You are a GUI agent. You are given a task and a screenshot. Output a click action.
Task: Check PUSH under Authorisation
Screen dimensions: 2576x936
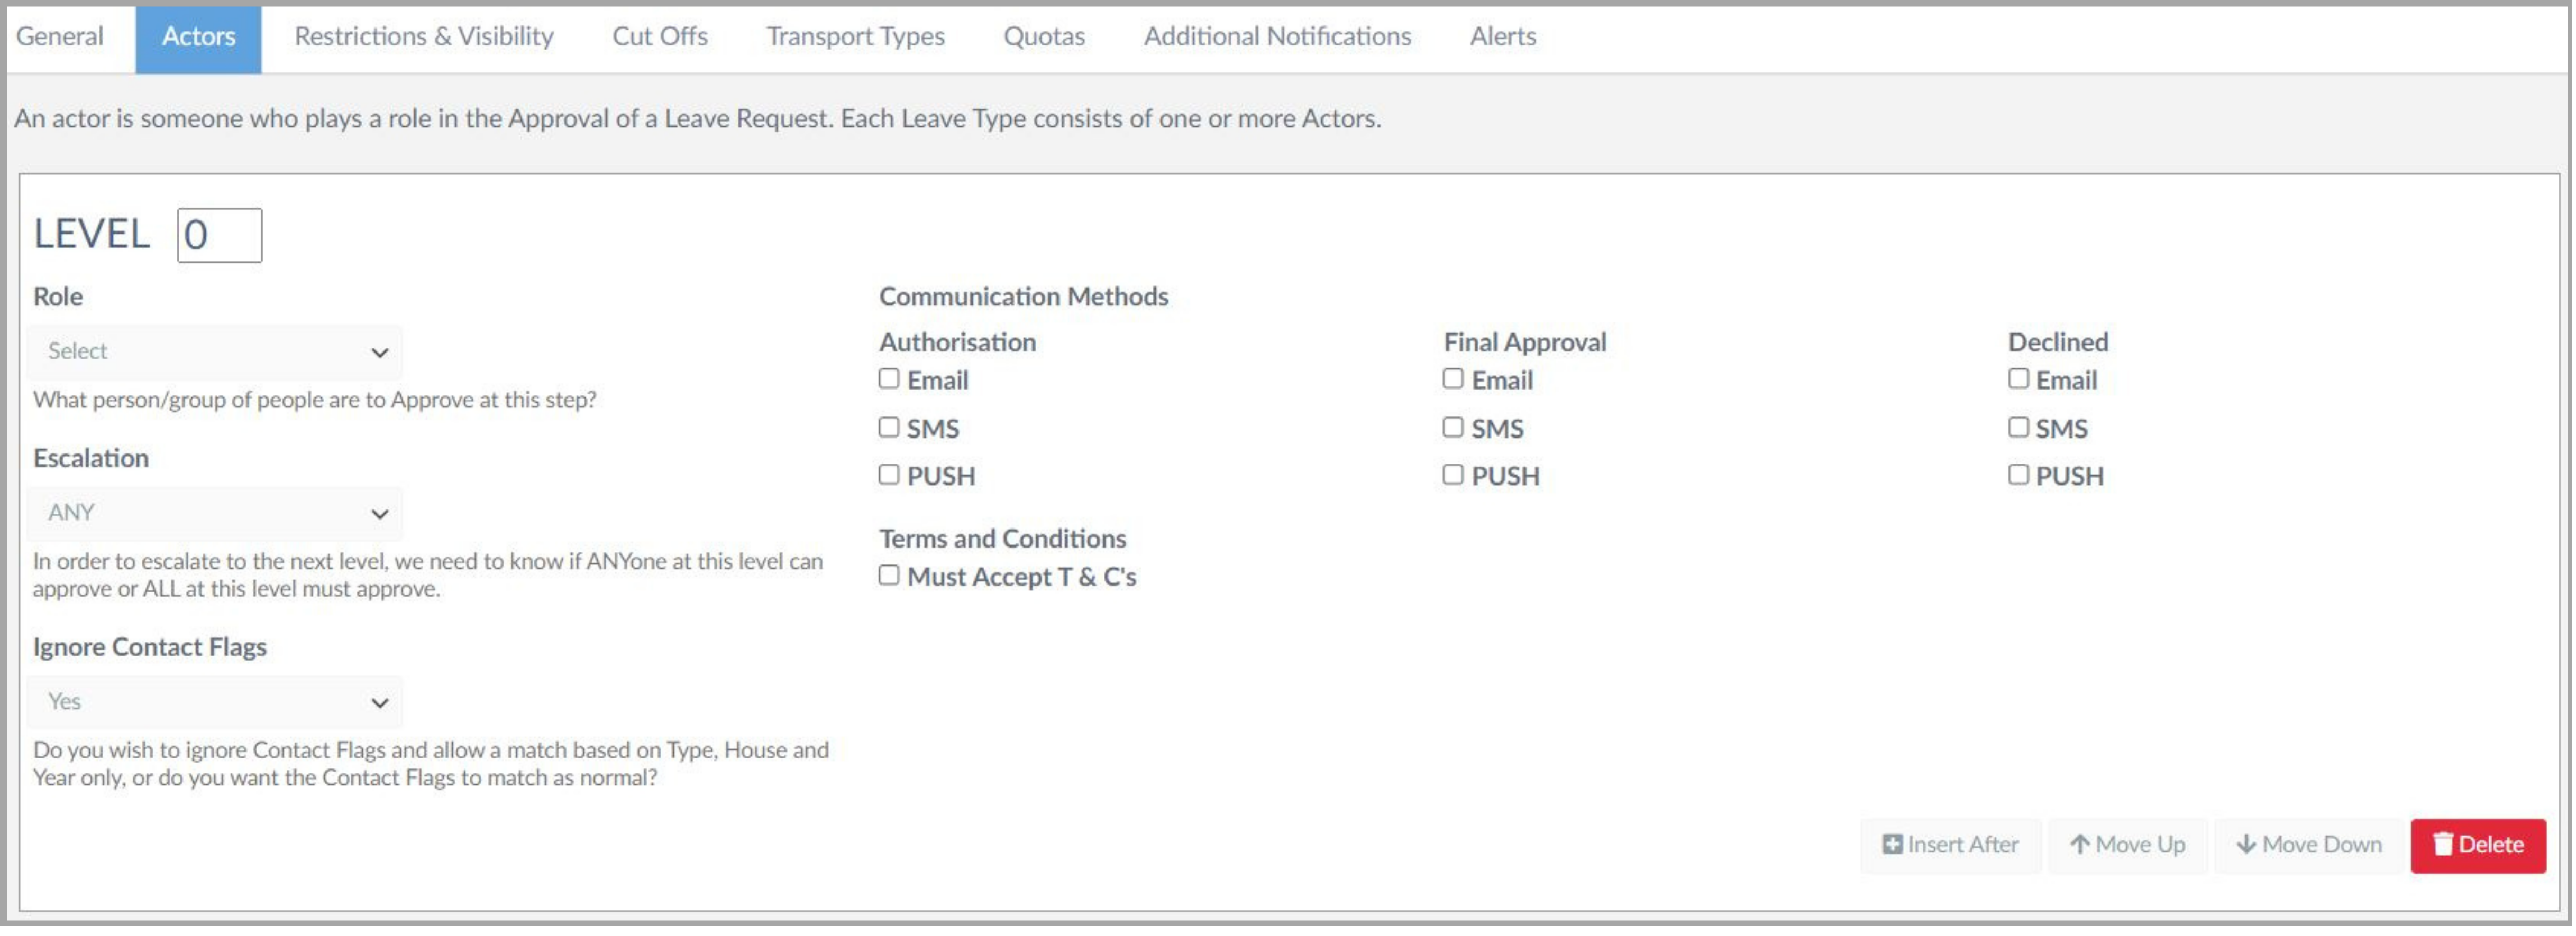point(889,475)
